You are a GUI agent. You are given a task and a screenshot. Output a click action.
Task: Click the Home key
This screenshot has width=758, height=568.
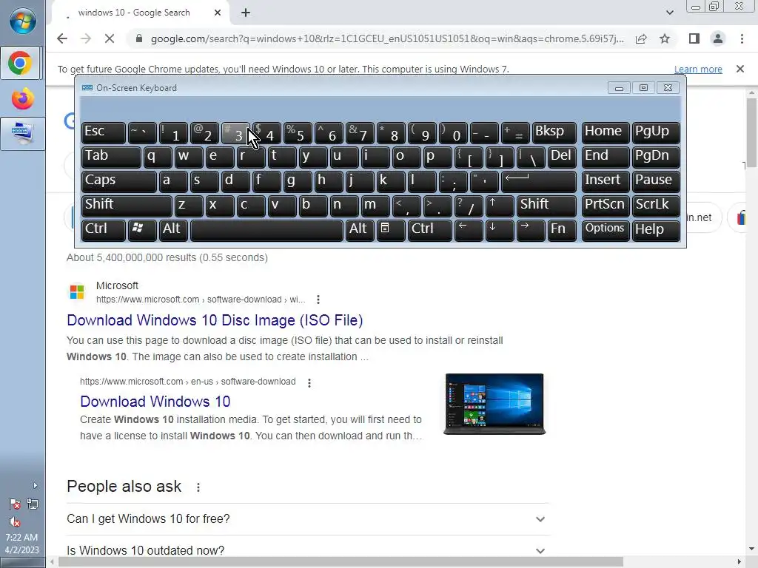(x=606, y=132)
